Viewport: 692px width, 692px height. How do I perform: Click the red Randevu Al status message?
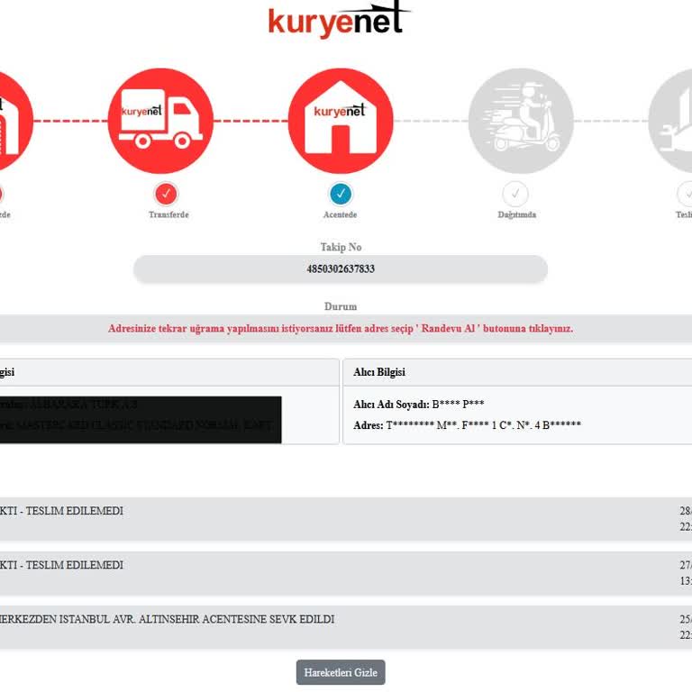pos(341,328)
